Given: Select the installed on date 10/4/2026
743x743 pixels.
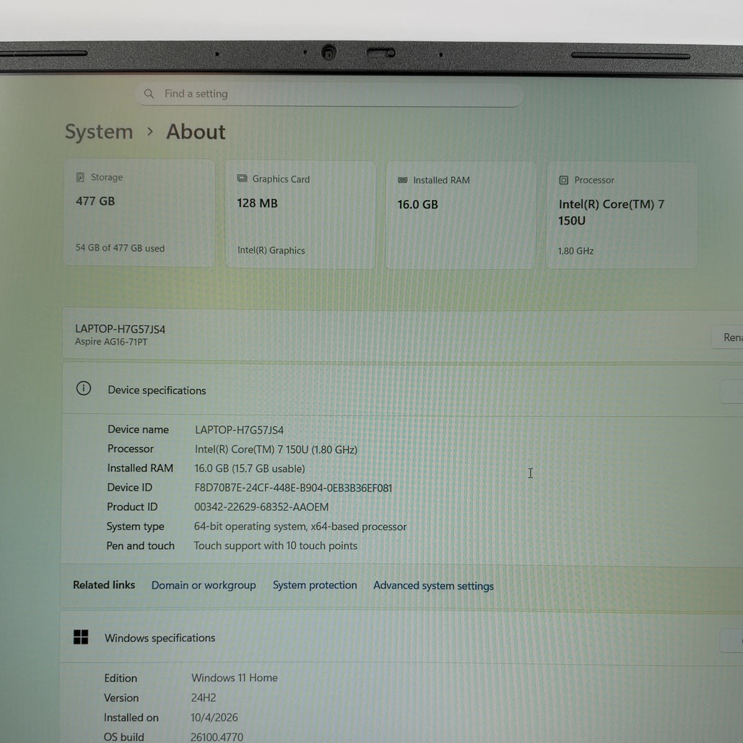Looking at the screenshot, I should (x=214, y=718).
